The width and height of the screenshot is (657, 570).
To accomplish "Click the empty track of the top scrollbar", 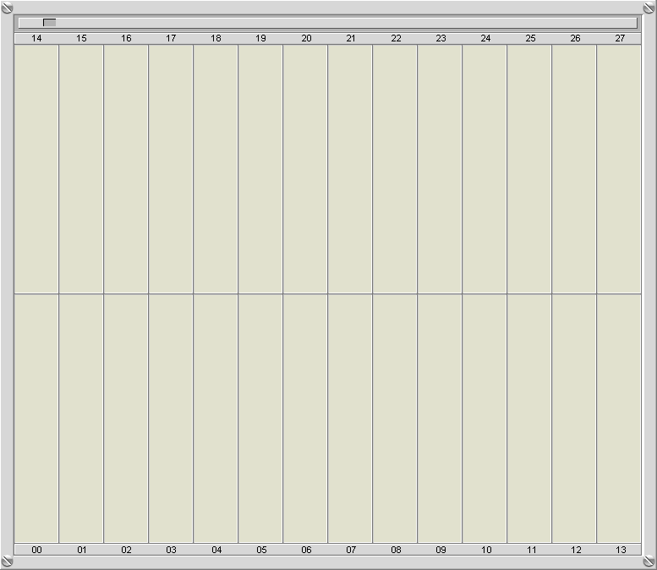I will coord(338,23).
